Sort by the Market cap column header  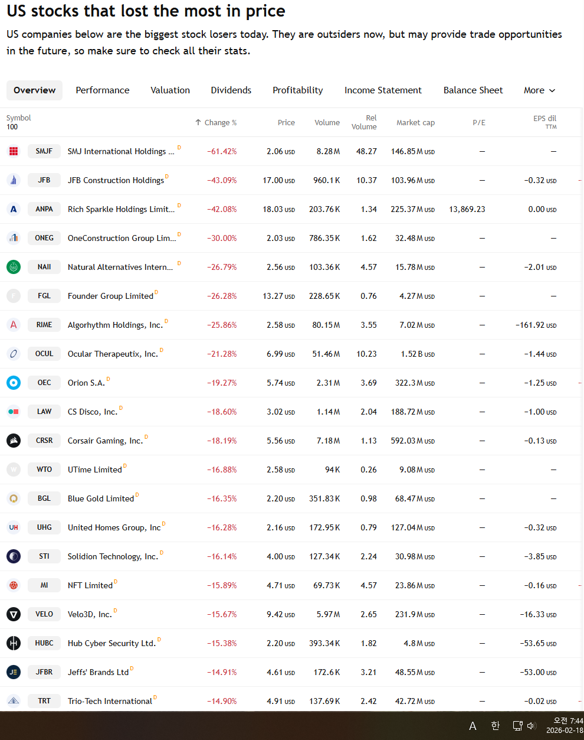[415, 123]
